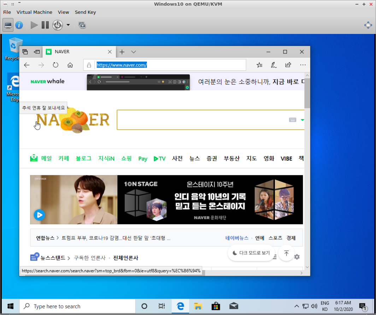Open the on-screen keyboard icon in search
376x315 pixels.
tap(293, 120)
